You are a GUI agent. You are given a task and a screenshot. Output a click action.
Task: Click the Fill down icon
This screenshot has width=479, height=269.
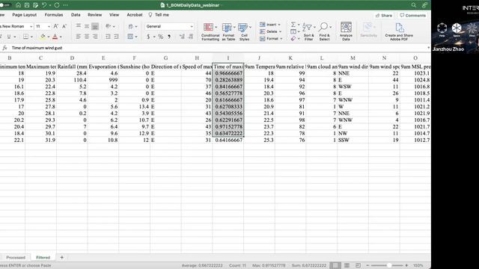point(293,31)
